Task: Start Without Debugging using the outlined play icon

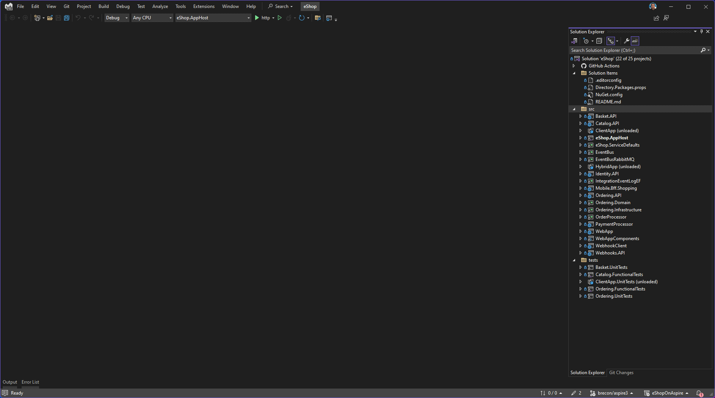Action: 280,18
